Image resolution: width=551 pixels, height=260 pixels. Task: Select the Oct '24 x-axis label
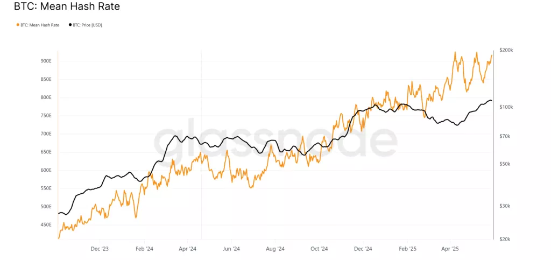click(x=319, y=249)
